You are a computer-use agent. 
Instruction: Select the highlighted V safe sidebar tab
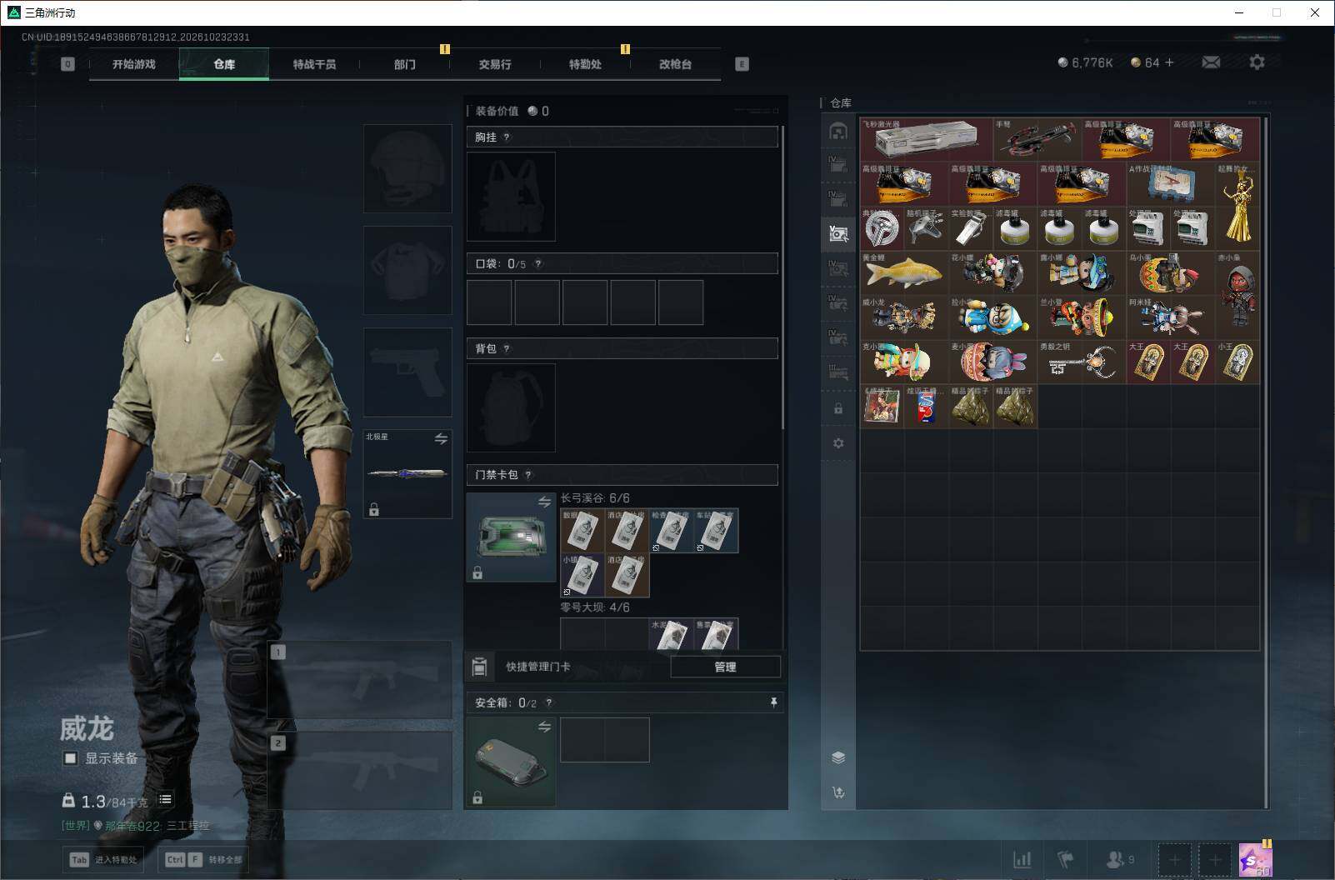[838, 233]
